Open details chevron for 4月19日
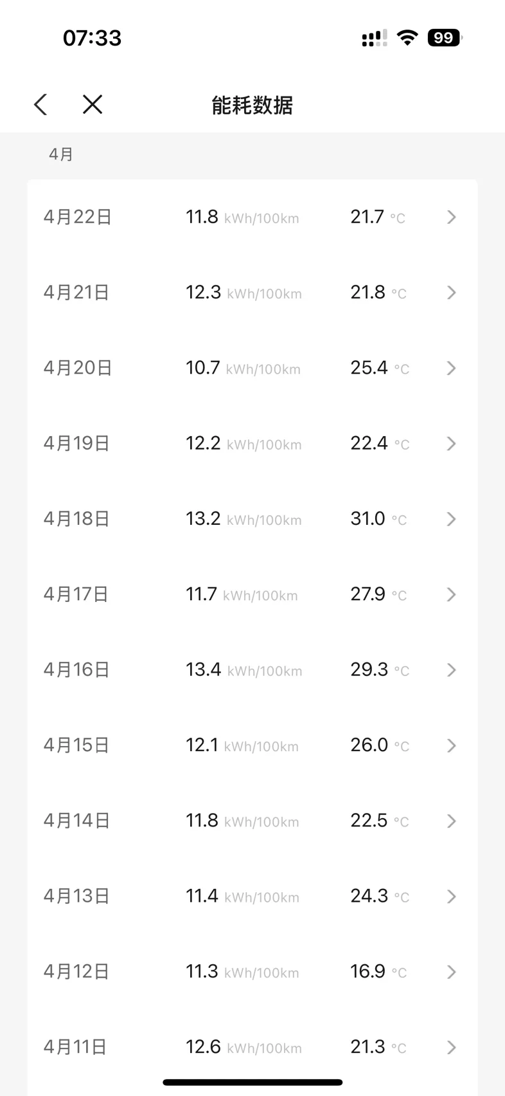 (451, 444)
